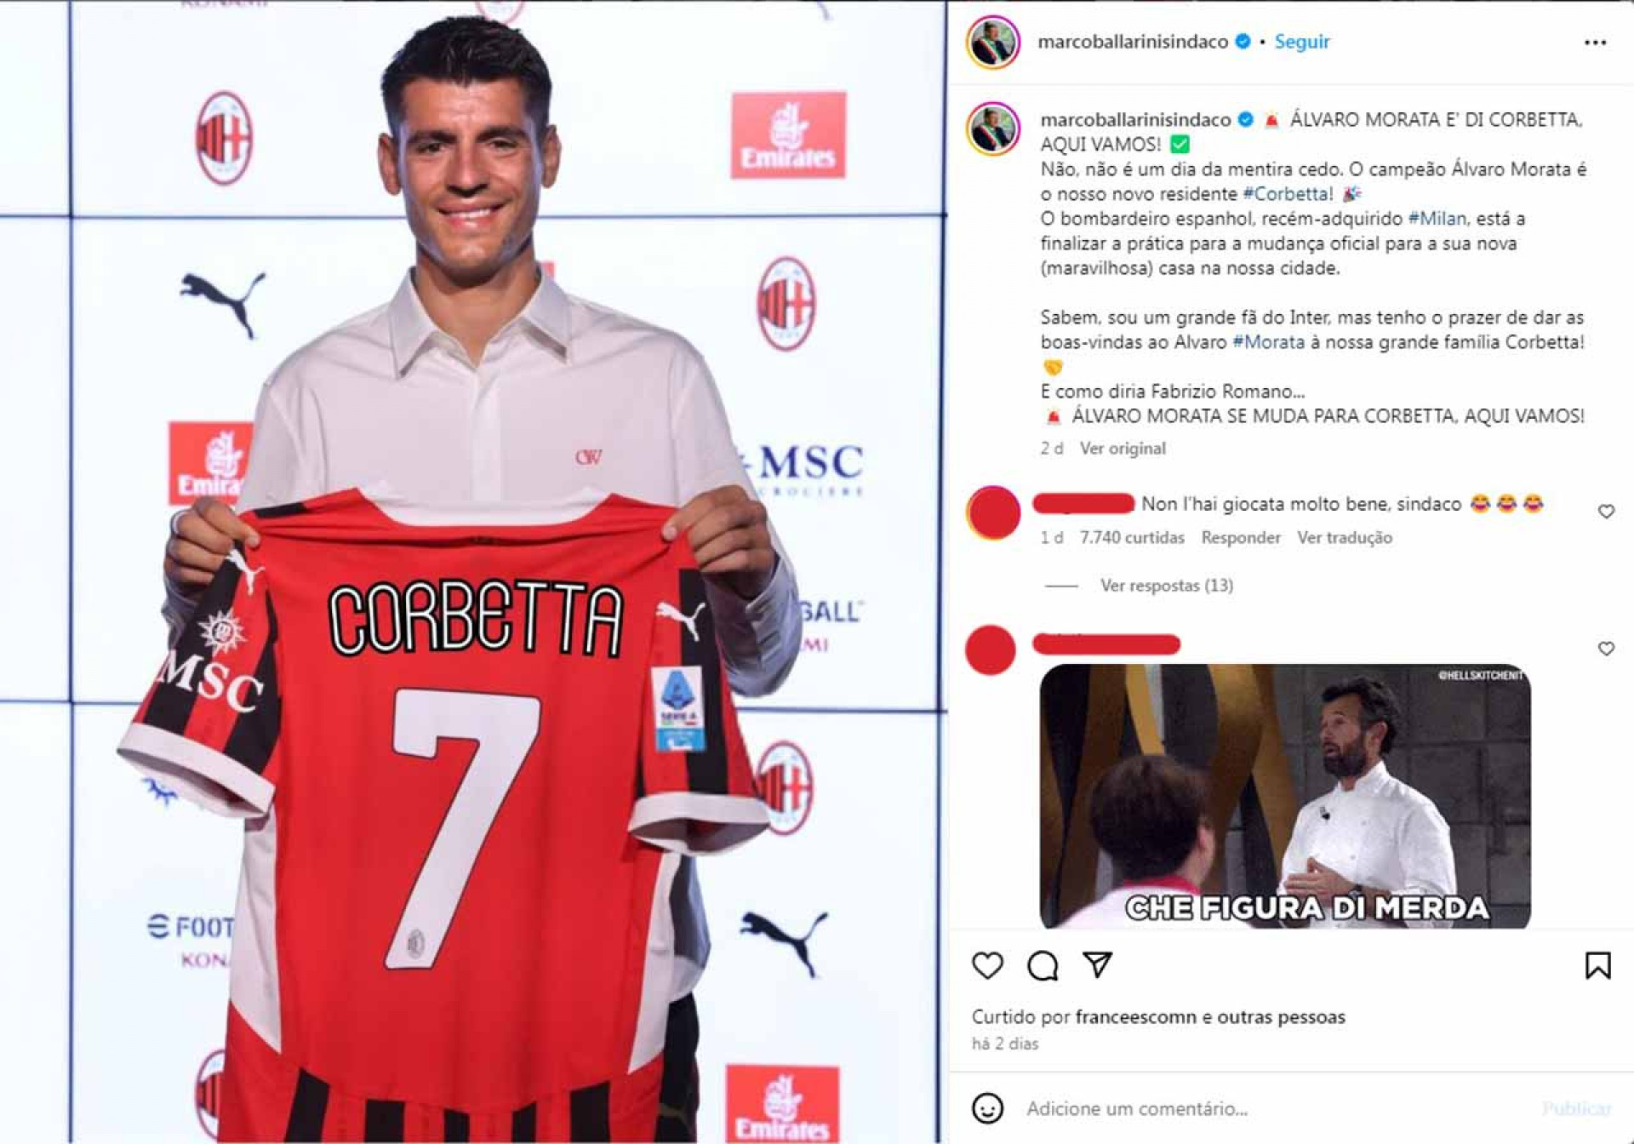Screen dimensions: 1634x1144
Task: Open the #Corbetta hashtag link
Action: tap(1288, 193)
